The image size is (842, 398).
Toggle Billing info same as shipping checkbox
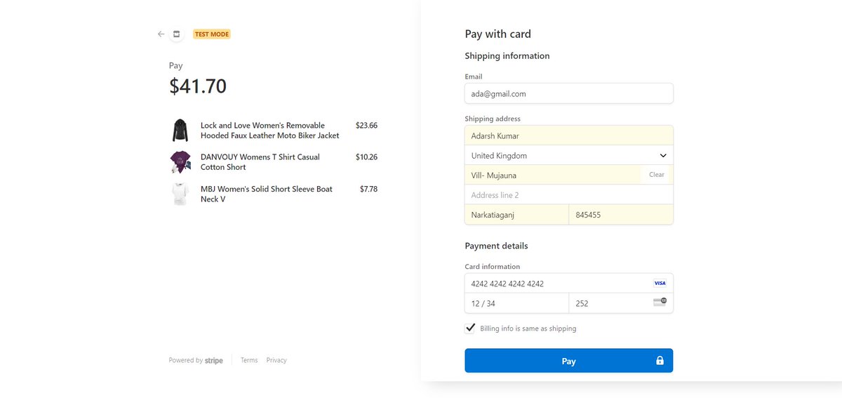click(x=471, y=328)
